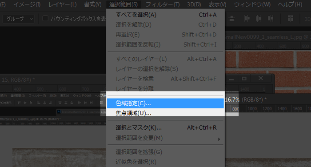This screenshot has width=311, height=167.
Task: Toggle バウンディングボックスを表示 checkbox
Action: coord(45,19)
